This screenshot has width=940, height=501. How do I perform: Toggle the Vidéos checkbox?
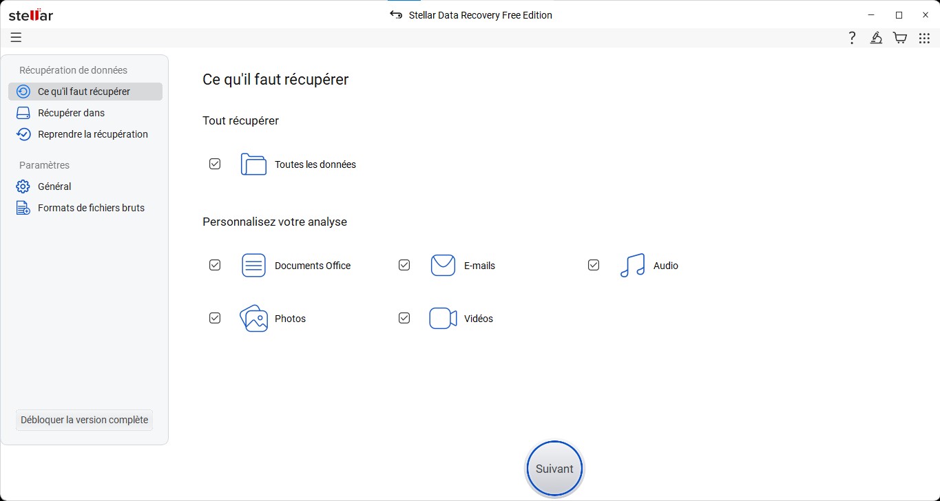(x=404, y=318)
